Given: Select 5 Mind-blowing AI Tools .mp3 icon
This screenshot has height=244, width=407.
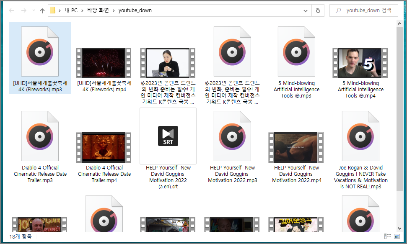Looking at the screenshot, I should 296,51.
